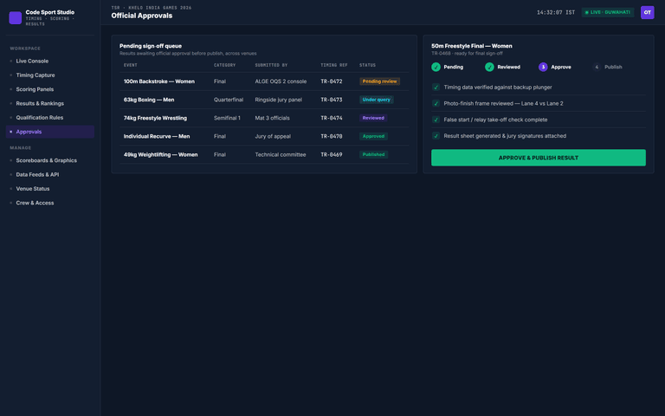Open Venue Status in sidebar

tap(50, 188)
